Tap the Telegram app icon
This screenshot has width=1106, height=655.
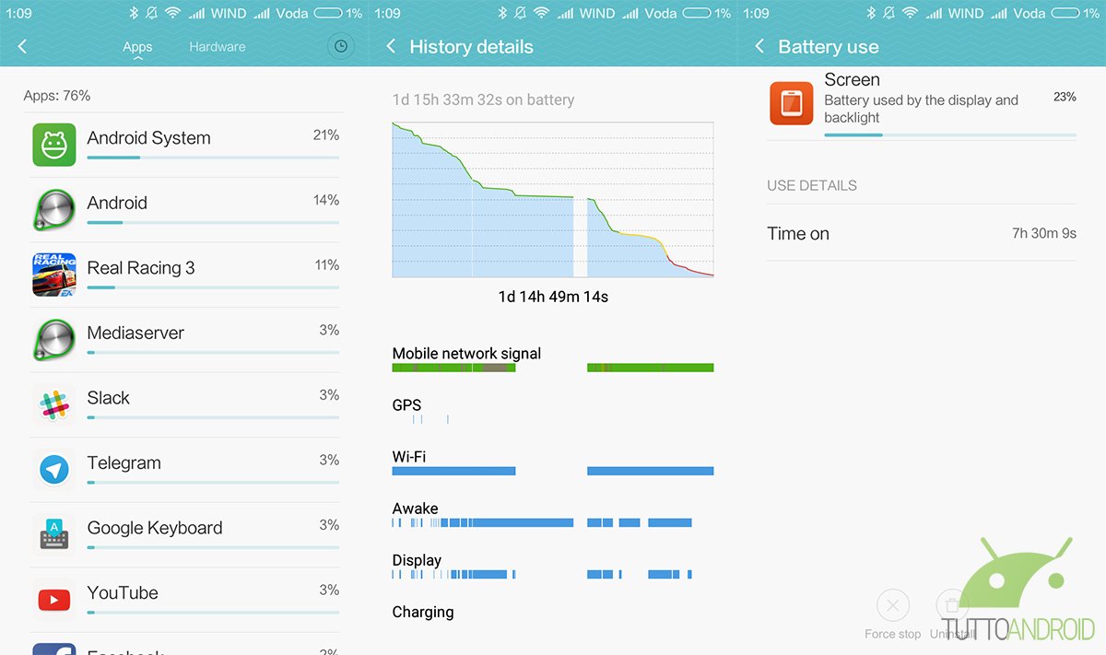54,470
